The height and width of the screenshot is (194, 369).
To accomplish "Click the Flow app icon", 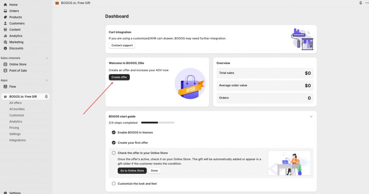I will pos(5,87).
